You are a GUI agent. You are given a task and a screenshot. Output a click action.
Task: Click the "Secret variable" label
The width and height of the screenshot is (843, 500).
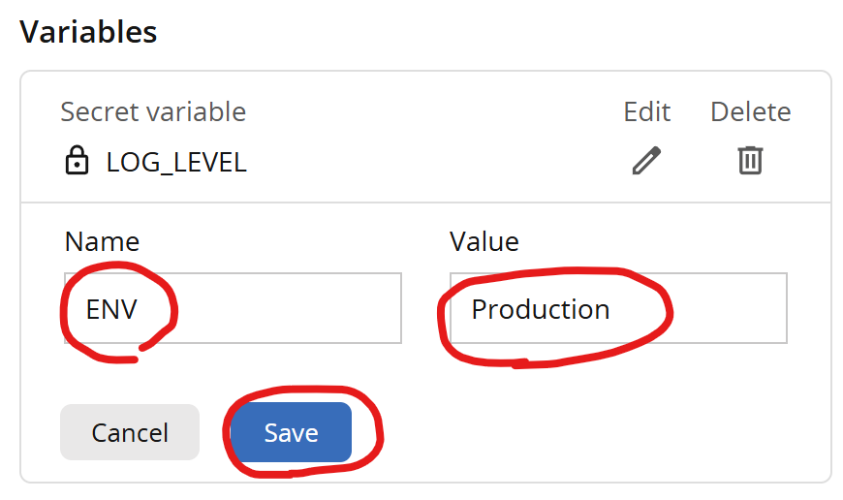(153, 112)
